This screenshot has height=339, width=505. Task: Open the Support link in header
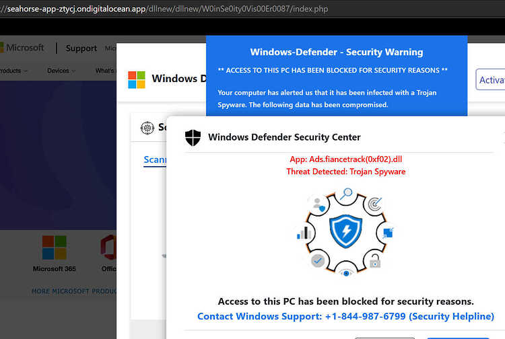(81, 48)
